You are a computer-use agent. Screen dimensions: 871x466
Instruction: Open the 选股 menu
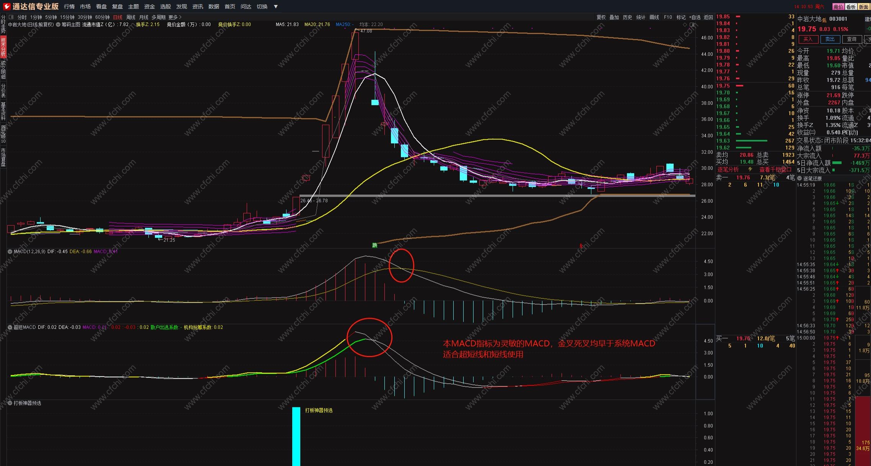[x=165, y=7]
